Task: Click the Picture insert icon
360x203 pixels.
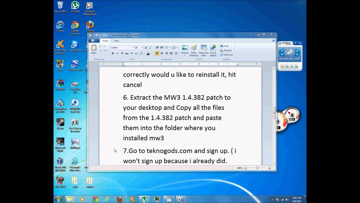Action: [x=185, y=48]
